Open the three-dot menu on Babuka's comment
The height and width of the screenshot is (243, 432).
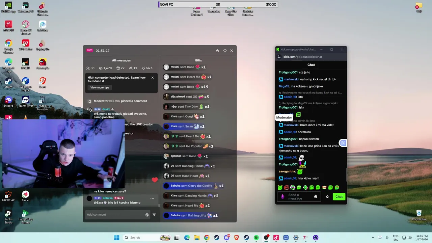152,198
